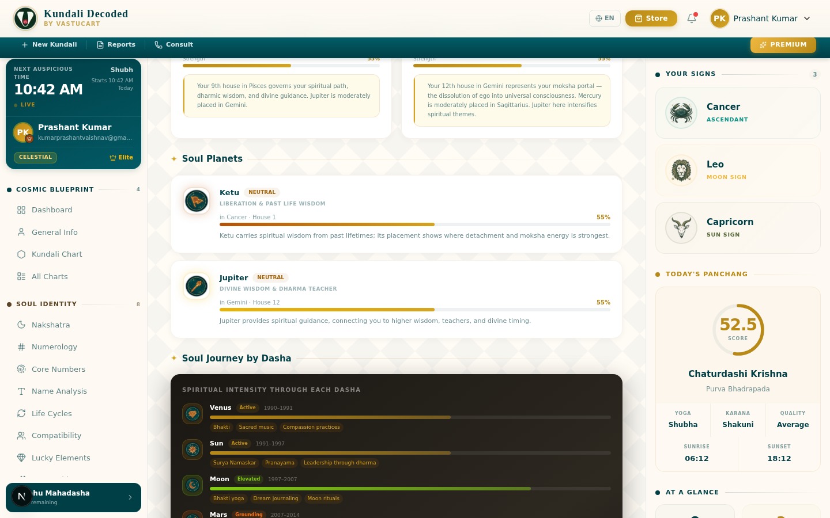
Task: Click the Kundali Decoded logo
Action: point(25,18)
